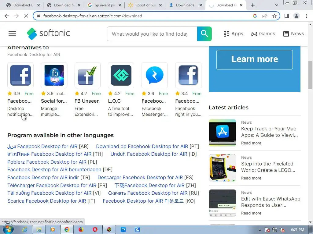
Task: Open the FB Unseen app icon
Action: [x=87, y=75]
